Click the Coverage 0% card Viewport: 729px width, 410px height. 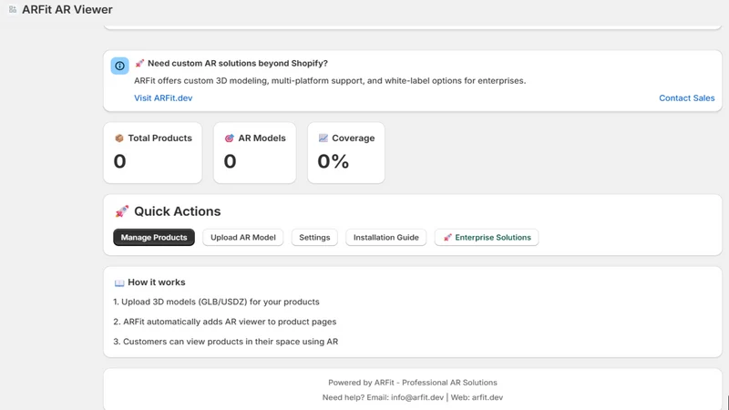point(346,152)
